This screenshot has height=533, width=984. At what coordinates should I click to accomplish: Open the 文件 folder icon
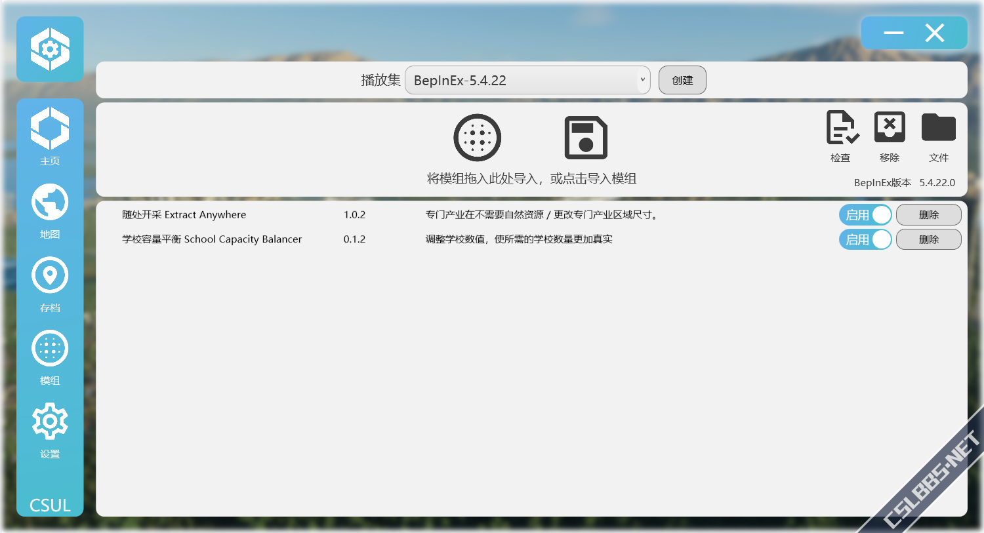click(939, 136)
